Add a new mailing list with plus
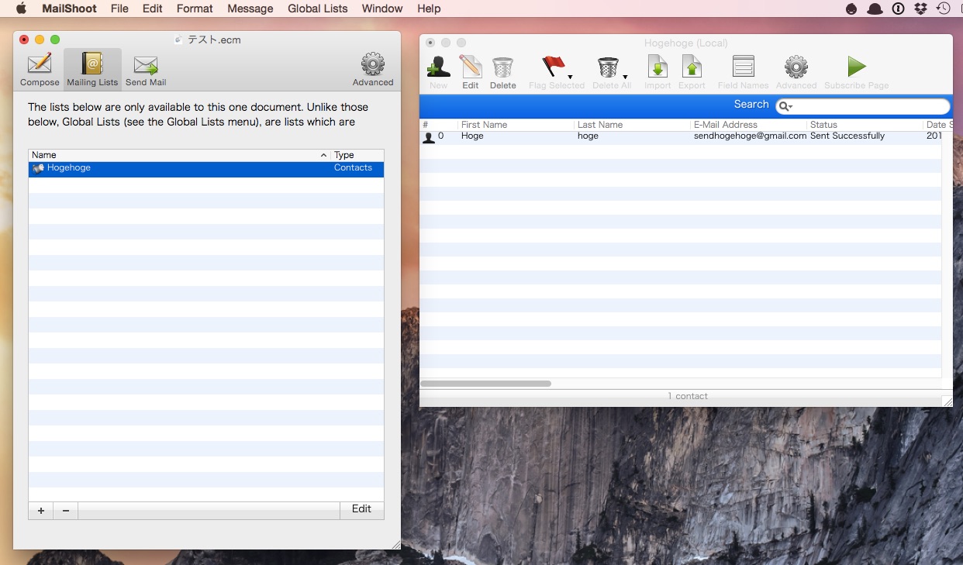 coord(41,510)
